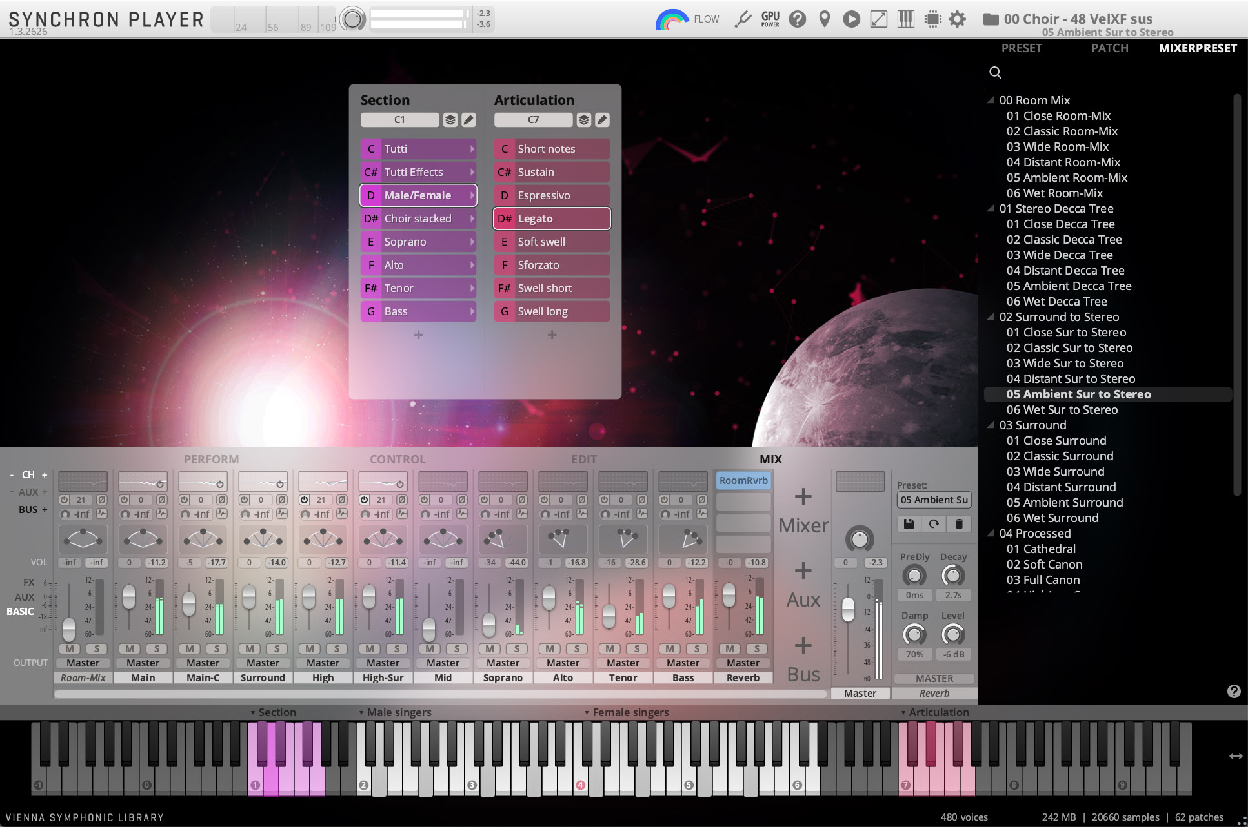Click the Master channel volume fader
Image resolution: width=1248 pixels, height=827 pixels.
coord(848,609)
